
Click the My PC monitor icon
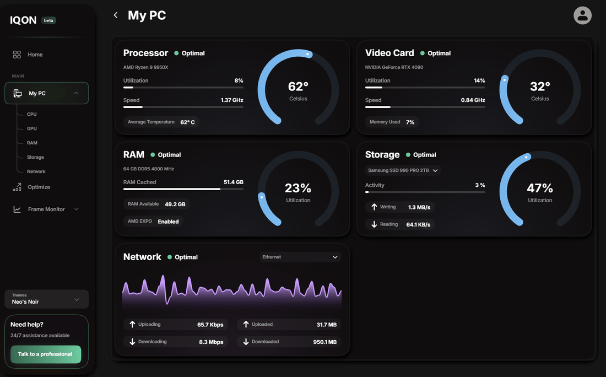pyautogui.click(x=18, y=93)
